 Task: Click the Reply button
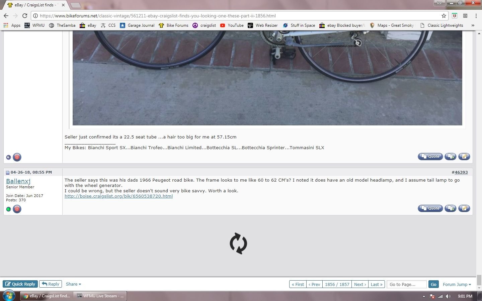[51, 284]
